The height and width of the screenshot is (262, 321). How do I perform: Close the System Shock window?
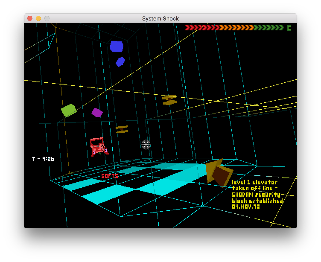(30, 18)
